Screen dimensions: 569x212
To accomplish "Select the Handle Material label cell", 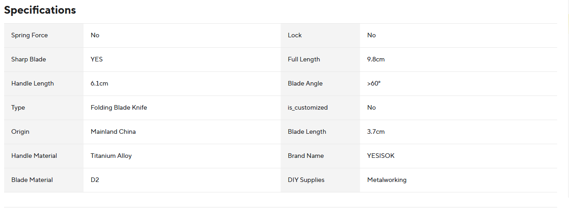I will [x=44, y=156].
